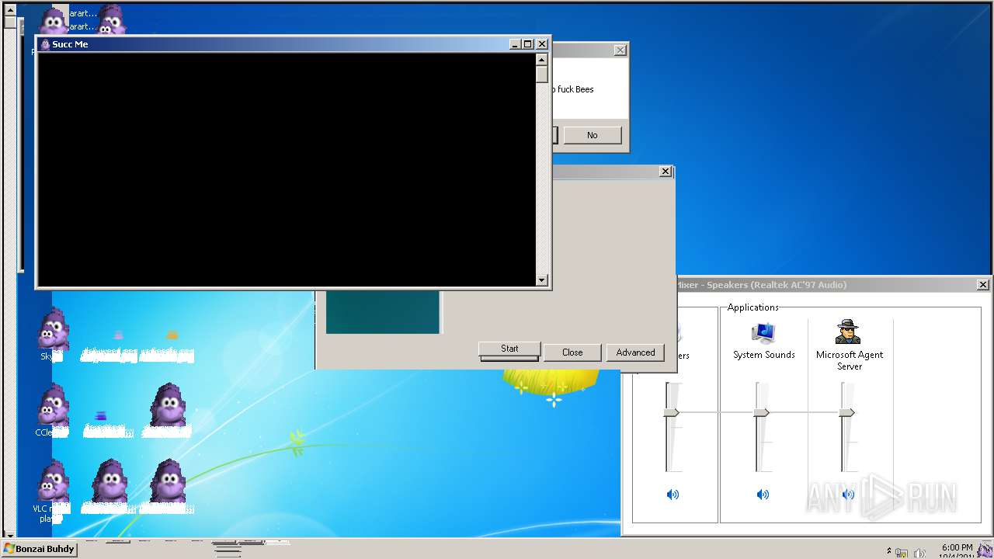Screen dimensions: 994x559
Task: Minimize the Succ Me window
Action: (x=515, y=44)
